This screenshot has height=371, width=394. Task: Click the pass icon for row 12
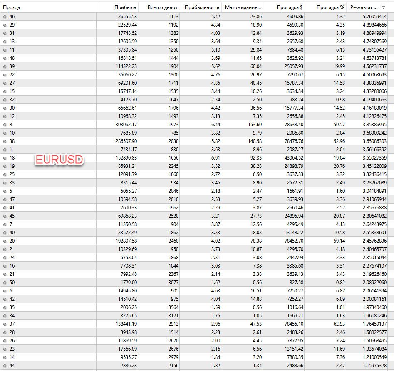[5, 116]
